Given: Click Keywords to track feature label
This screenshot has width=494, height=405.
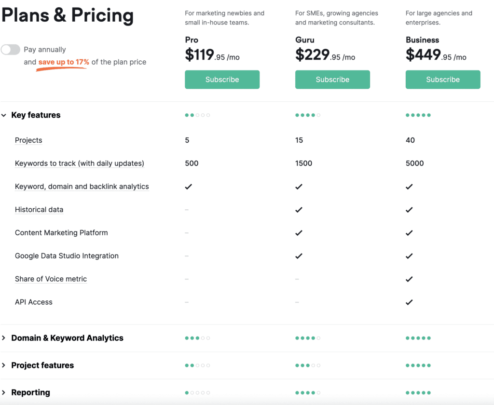Looking at the screenshot, I should [80, 163].
